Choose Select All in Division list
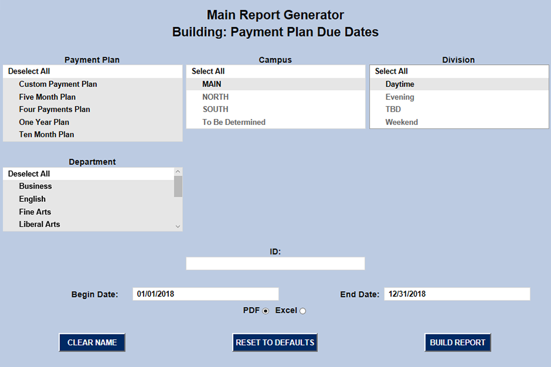The height and width of the screenshot is (367, 551). (391, 71)
